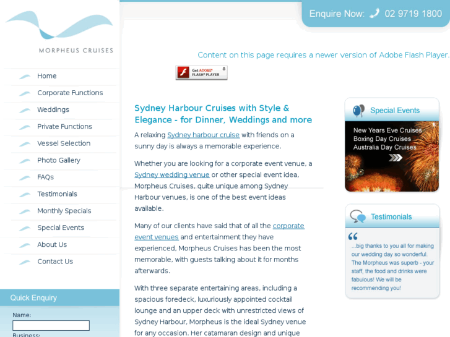Open Testimonials in the left navigation

coord(57,194)
